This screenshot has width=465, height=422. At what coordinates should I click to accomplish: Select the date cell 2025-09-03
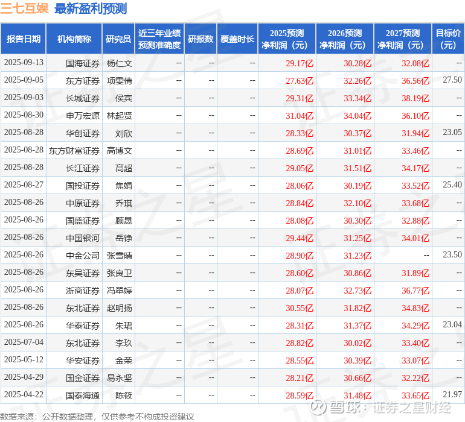24,98
